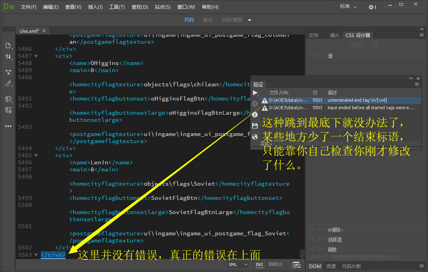Click the minus next to 源 sources
Image resolution: width=428 pixels, height=272 pixels.
tap(321, 56)
